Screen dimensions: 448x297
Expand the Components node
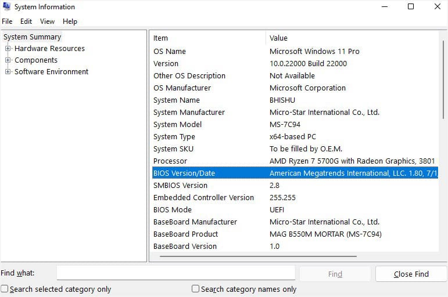coord(8,60)
